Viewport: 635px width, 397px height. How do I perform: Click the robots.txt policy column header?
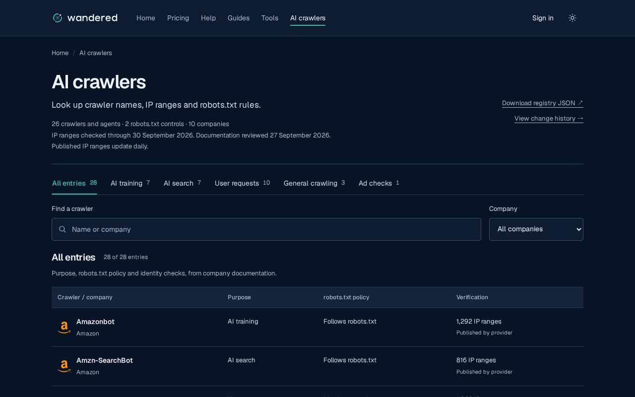click(x=346, y=297)
